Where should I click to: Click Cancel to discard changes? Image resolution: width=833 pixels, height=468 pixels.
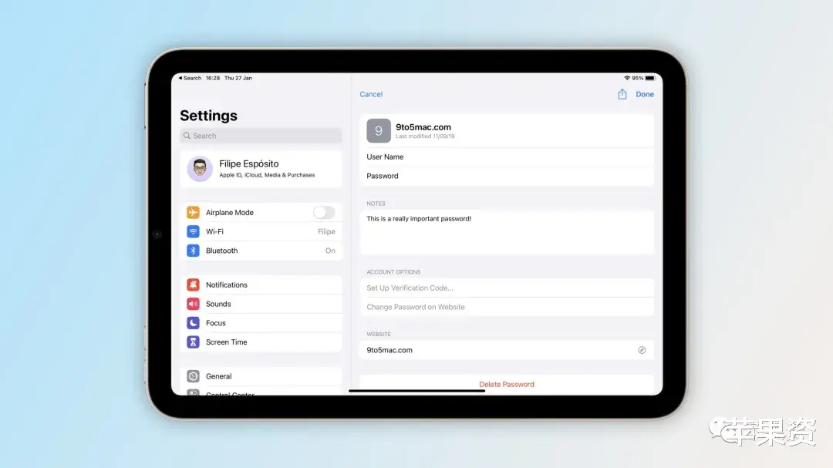point(371,93)
